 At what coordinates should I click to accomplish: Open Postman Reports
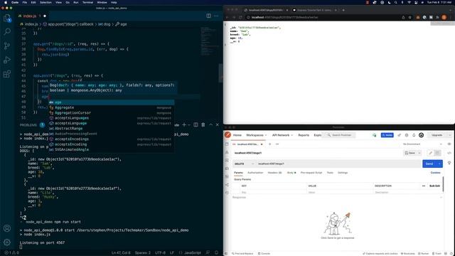point(304,135)
